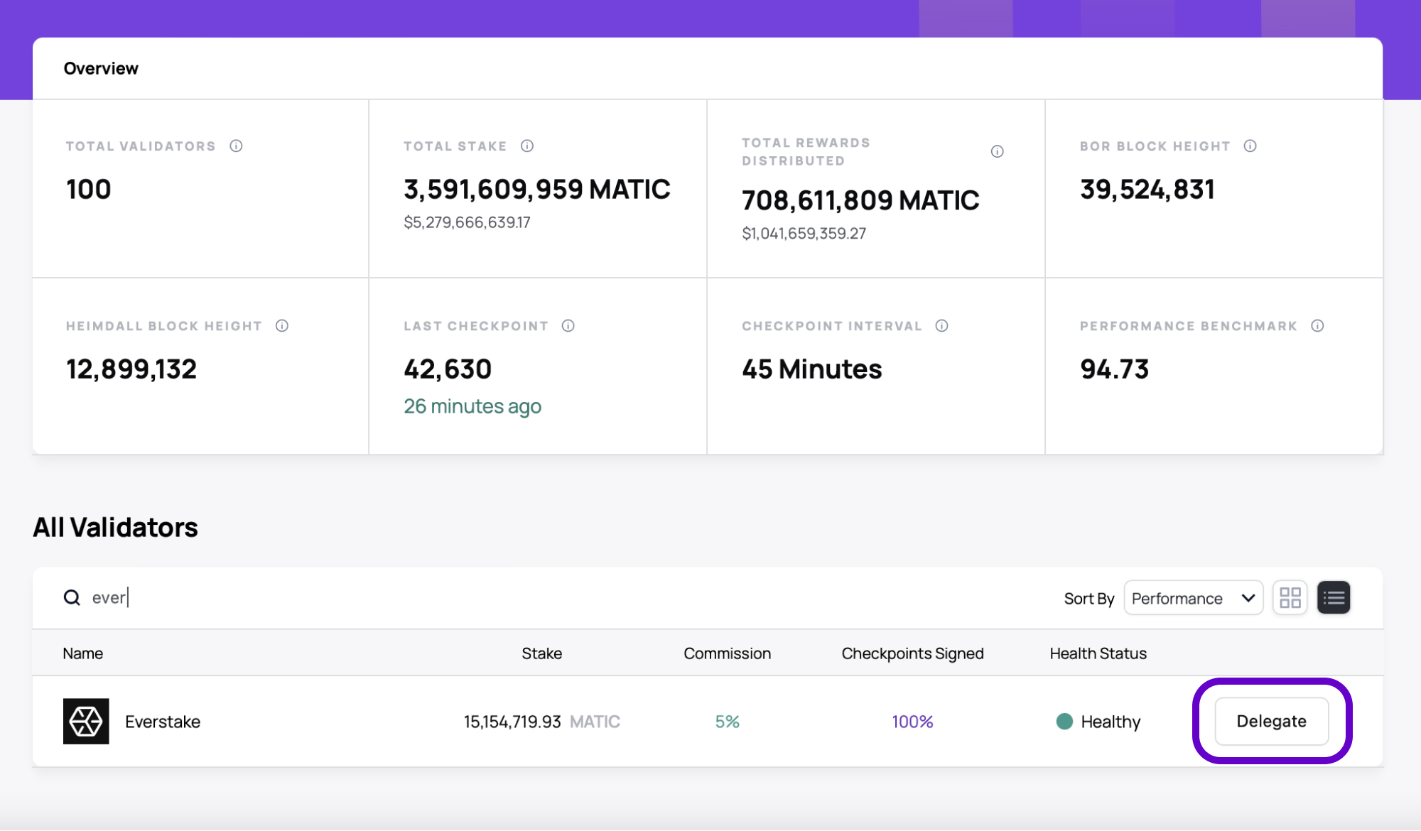Screen dimensions: 1421x831
Task: Click the 26 minutes ago text
Action: pyautogui.click(x=472, y=406)
